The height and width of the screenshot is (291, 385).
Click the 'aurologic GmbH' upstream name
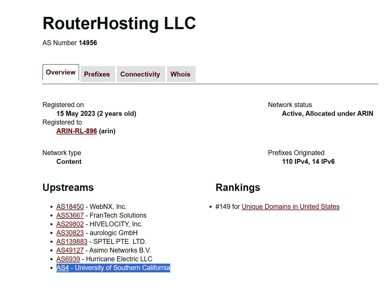pyautogui.click(x=114, y=233)
